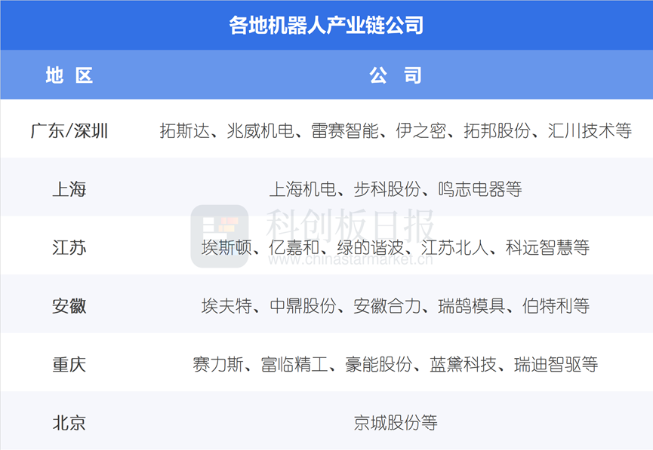Select the 重庆 region cell

69,365
